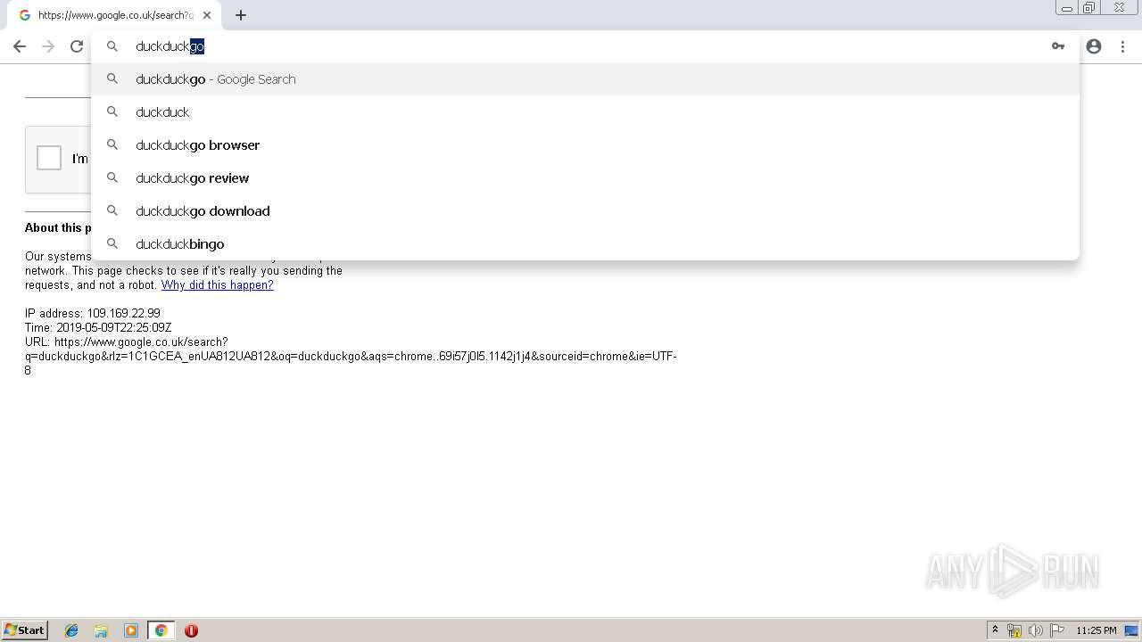Image resolution: width=1142 pixels, height=642 pixels.
Task: Choose the 'duckduck' suggestion
Action: coord(585,112)
